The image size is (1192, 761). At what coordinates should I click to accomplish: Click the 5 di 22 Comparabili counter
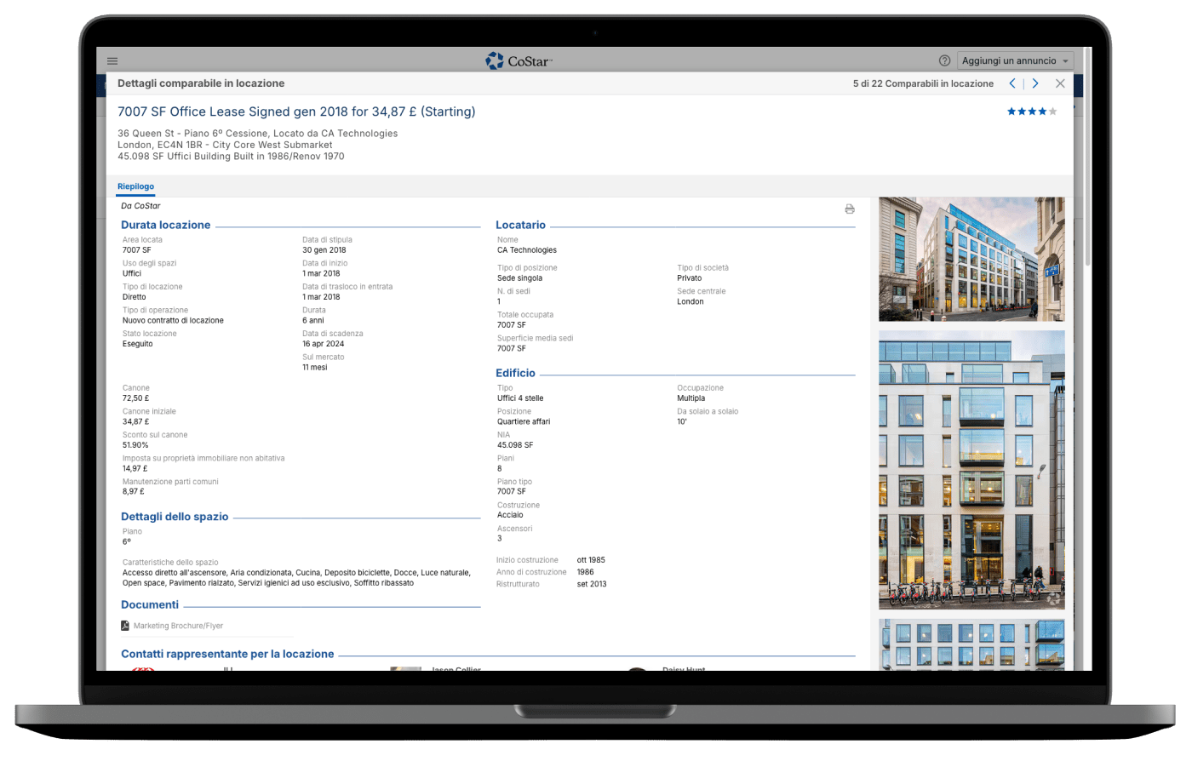923,83
